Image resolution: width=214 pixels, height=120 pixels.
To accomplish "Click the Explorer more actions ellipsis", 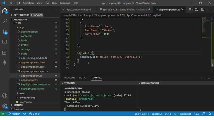I will pos(55,9).
